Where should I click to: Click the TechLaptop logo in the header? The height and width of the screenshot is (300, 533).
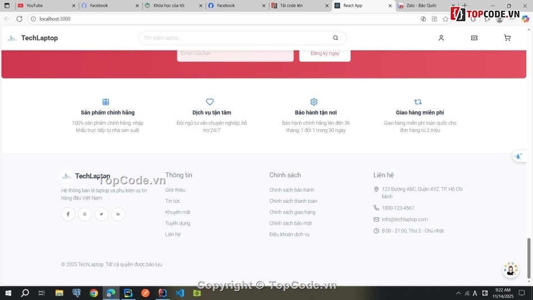[33, 38]
